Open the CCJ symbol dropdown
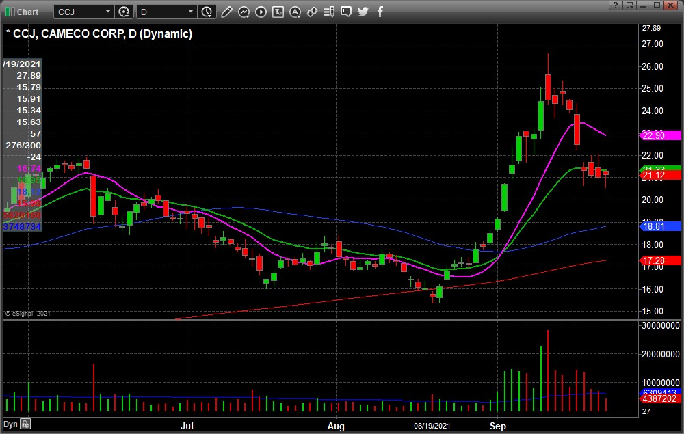The height and width of the screenshot is (434, 684). 108,12
